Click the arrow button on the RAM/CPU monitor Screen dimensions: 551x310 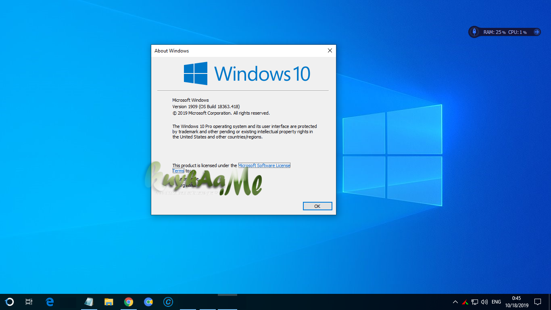click(x=536, y=31)
